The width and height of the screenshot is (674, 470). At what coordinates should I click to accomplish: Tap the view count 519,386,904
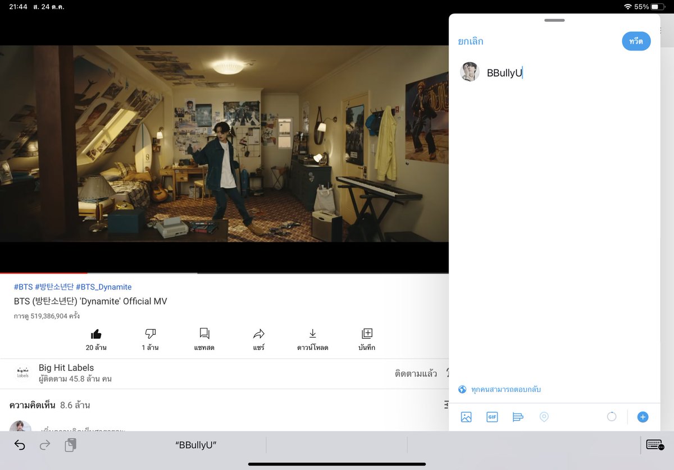[47, 316]
